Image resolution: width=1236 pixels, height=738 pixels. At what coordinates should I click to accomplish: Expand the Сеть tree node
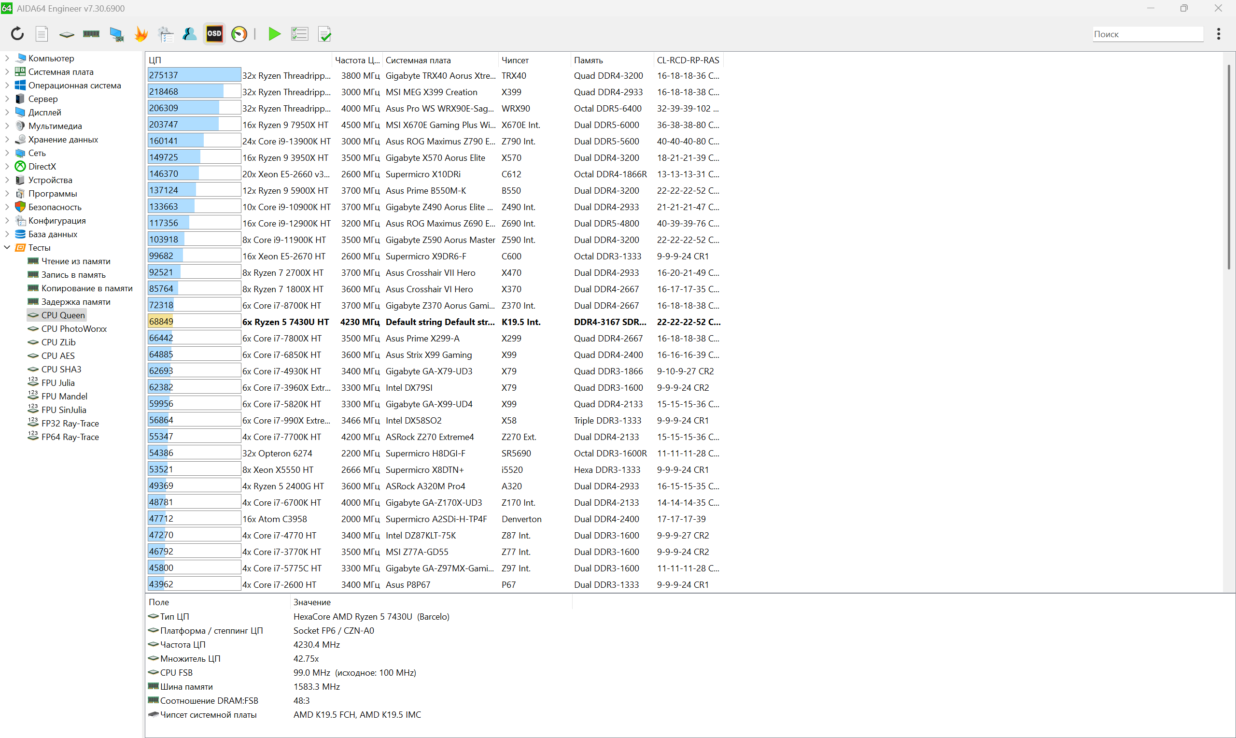tap(7, 153)
